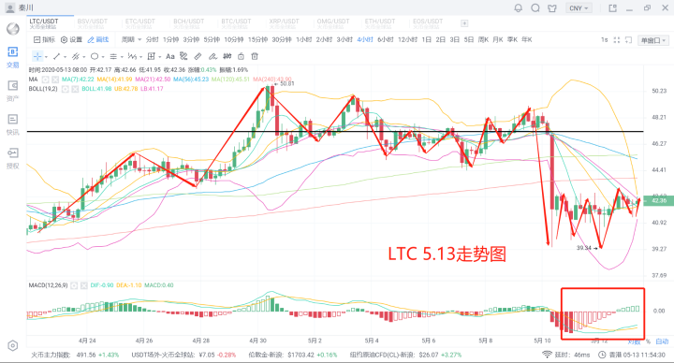
Task: Toggle 自动 auto price scale
Action: (x=662, y=341)
